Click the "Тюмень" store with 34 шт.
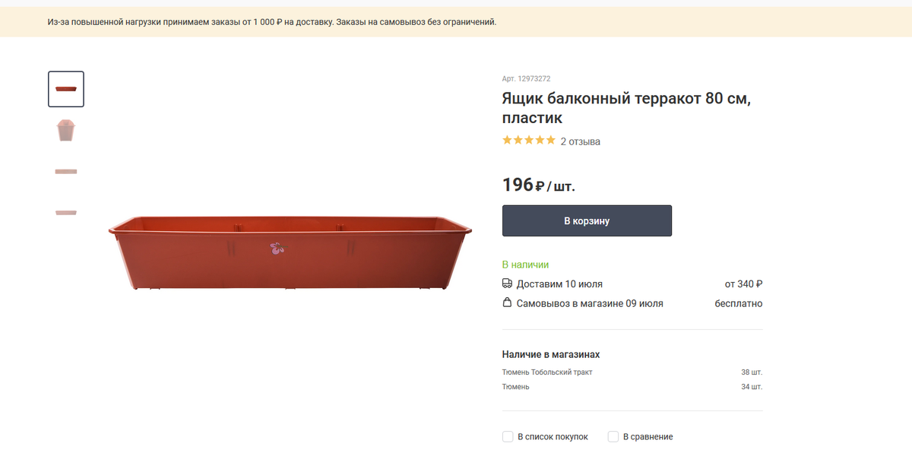The height and width of the screenshot is (456, 912). [516, 387]
